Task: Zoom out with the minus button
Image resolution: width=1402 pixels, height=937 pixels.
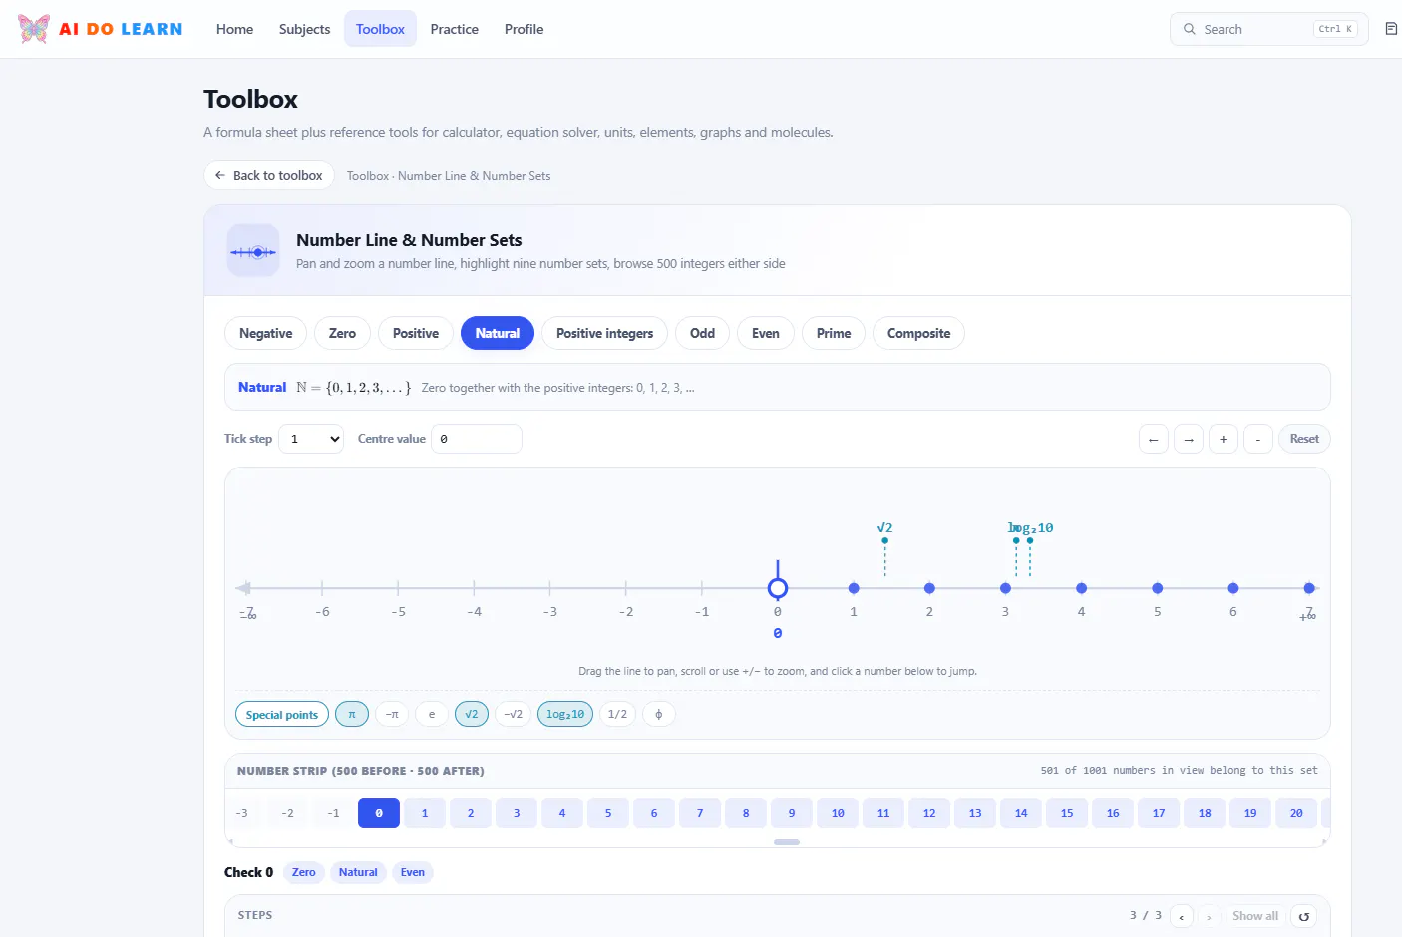Action: (x=1258, y=439)
